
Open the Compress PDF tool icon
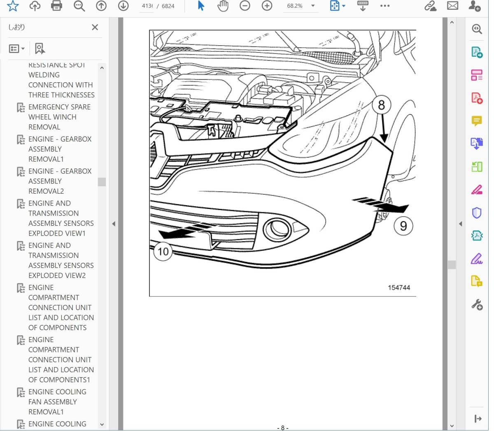pos(477,236)
